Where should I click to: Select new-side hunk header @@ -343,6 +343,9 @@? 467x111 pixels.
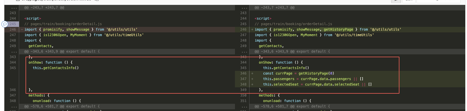coord(292,51)
